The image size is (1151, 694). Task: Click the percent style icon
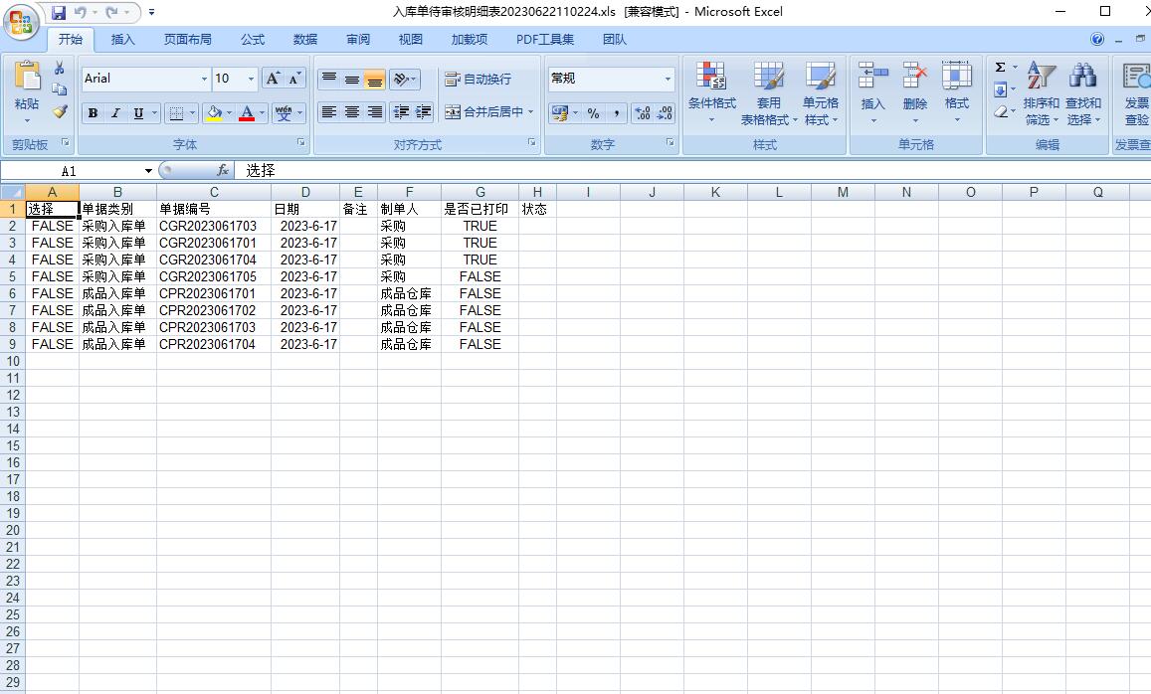(x=593, y=113)
